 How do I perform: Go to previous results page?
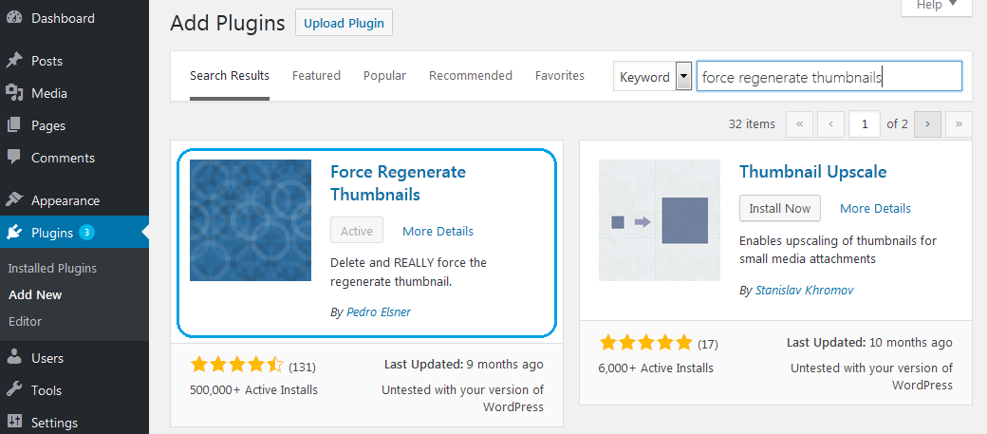tap(831, 124)
